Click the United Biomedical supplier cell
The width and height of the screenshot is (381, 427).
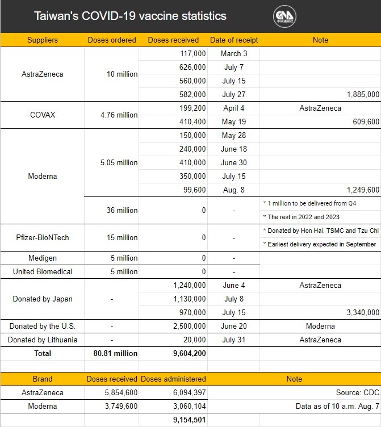43,271
